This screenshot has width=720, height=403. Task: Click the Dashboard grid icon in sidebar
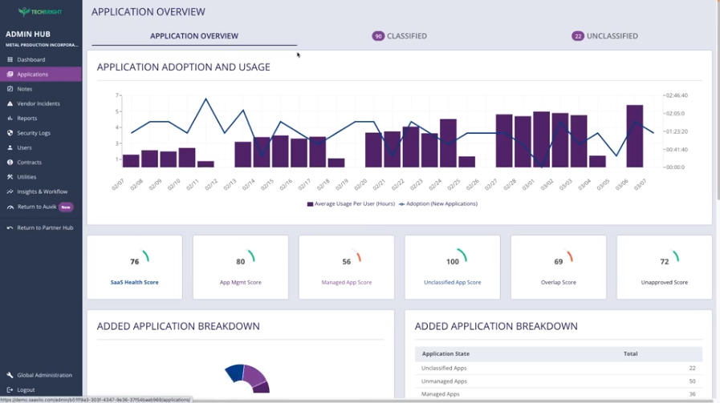point(10,59)
